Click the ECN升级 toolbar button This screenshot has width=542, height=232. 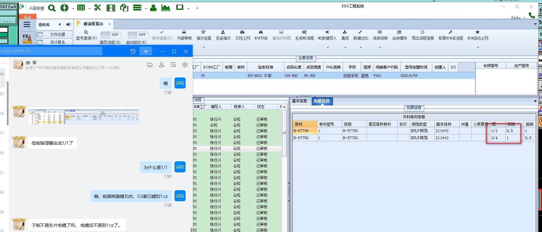pos(261,35)
